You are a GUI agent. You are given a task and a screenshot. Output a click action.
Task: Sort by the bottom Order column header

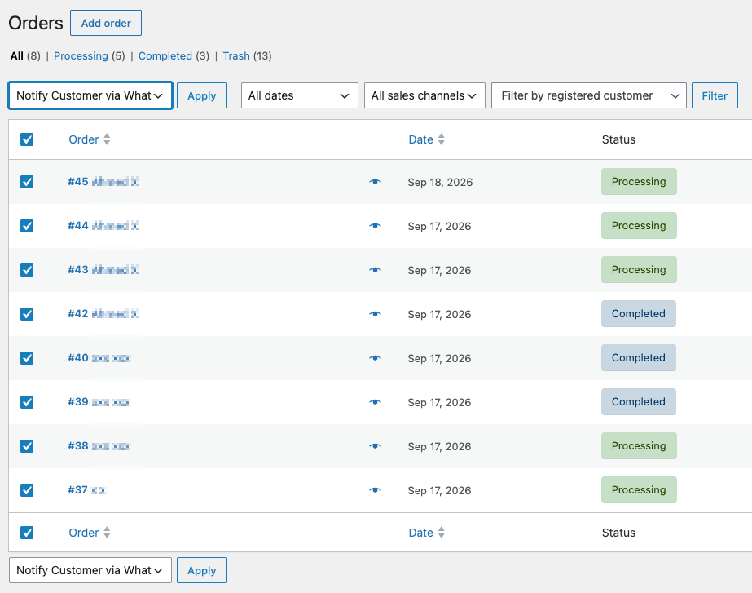(x=83, y=533)
